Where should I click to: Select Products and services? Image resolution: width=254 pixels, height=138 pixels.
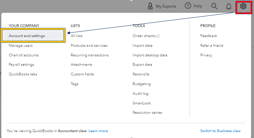89,45
